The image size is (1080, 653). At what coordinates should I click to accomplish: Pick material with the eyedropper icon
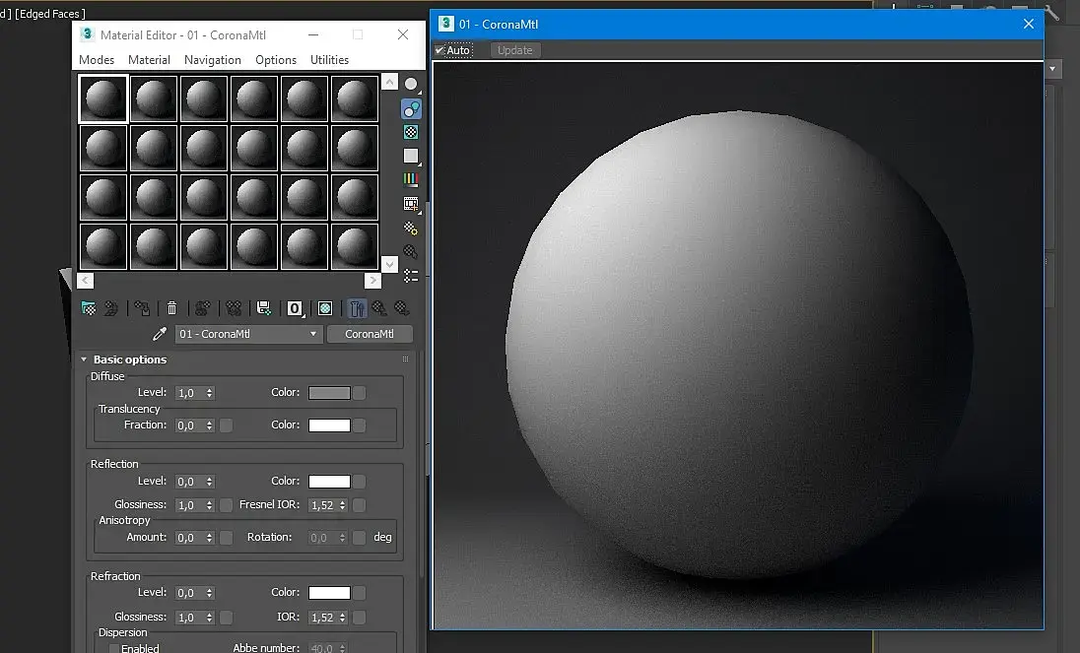pyautogui.click(x=159, y=334)
